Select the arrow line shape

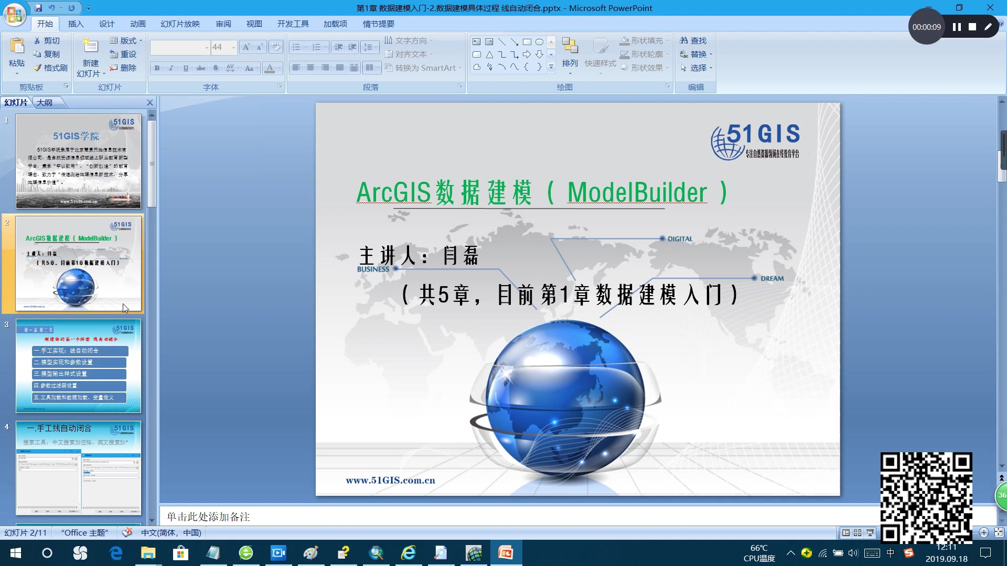[x=514, y=41]
